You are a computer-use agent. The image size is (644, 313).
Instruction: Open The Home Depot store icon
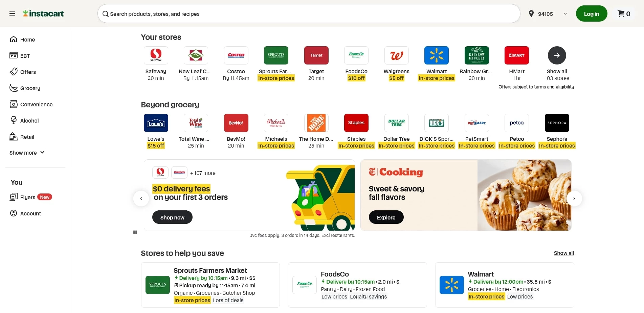316,123
